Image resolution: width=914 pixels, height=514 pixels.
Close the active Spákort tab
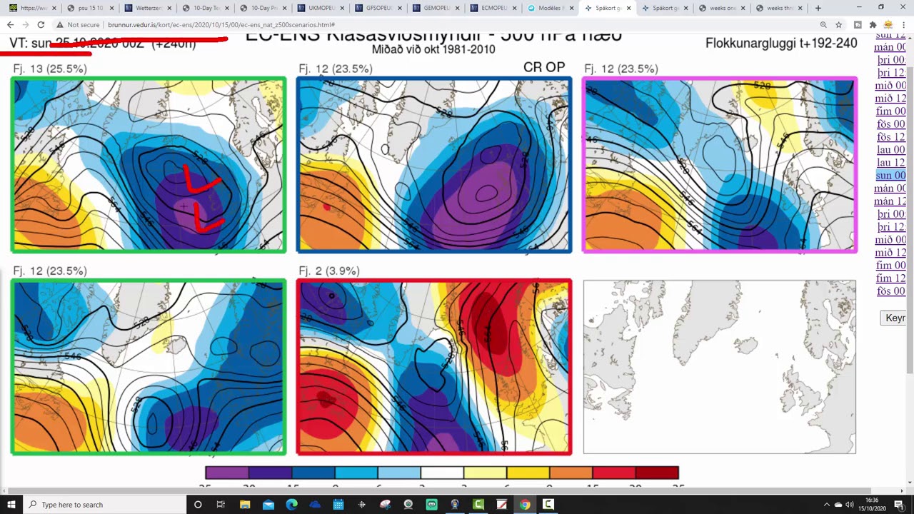(631, 8)
